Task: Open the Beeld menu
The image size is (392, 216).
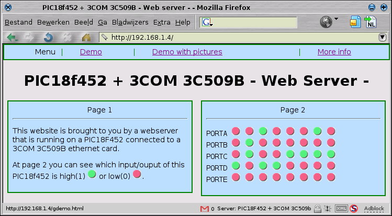Action: point(84,22)
